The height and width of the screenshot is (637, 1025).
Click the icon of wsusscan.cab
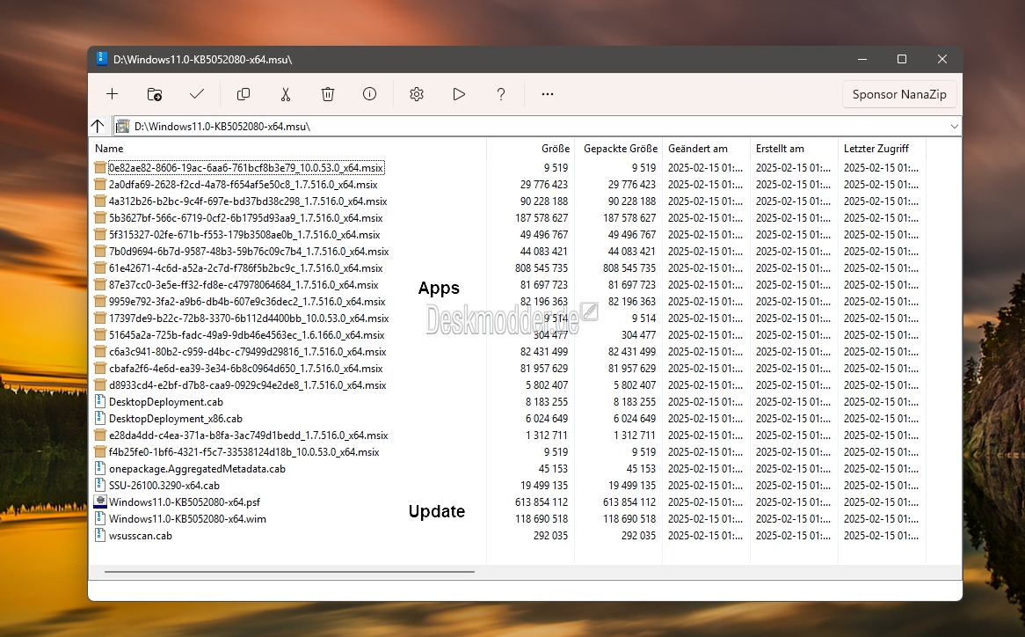coord(100,535)
